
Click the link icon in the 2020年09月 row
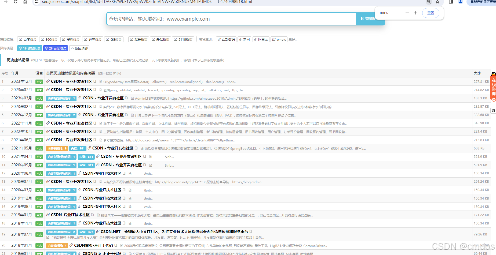[x=98, y=165]
